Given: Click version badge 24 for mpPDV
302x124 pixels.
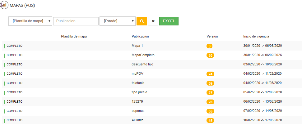Looking at the screenshot, I should point(210,74).
